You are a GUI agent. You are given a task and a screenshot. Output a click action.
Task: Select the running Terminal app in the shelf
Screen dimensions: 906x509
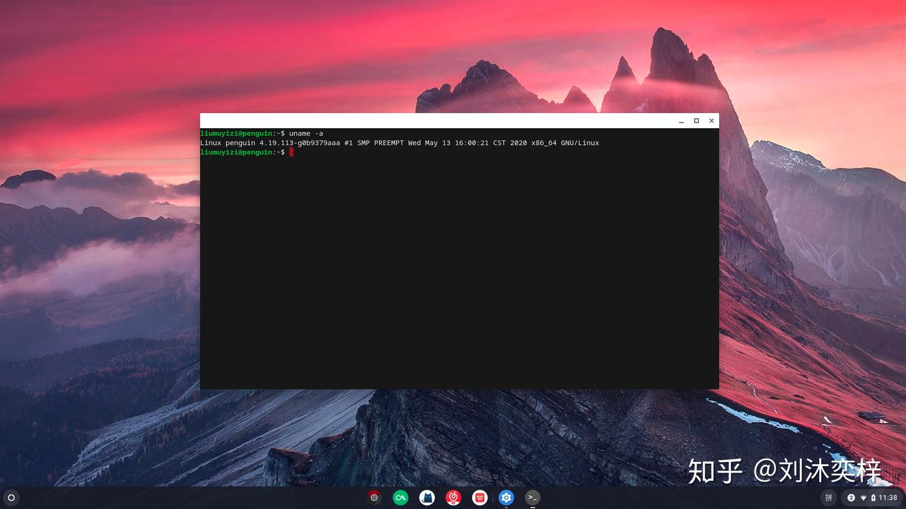[532, 497]
